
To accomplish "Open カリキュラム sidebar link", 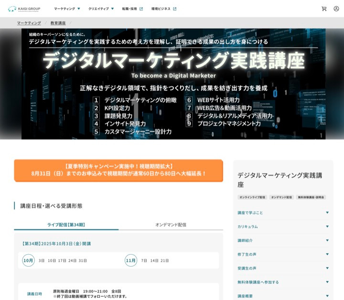I will point(247,226).
